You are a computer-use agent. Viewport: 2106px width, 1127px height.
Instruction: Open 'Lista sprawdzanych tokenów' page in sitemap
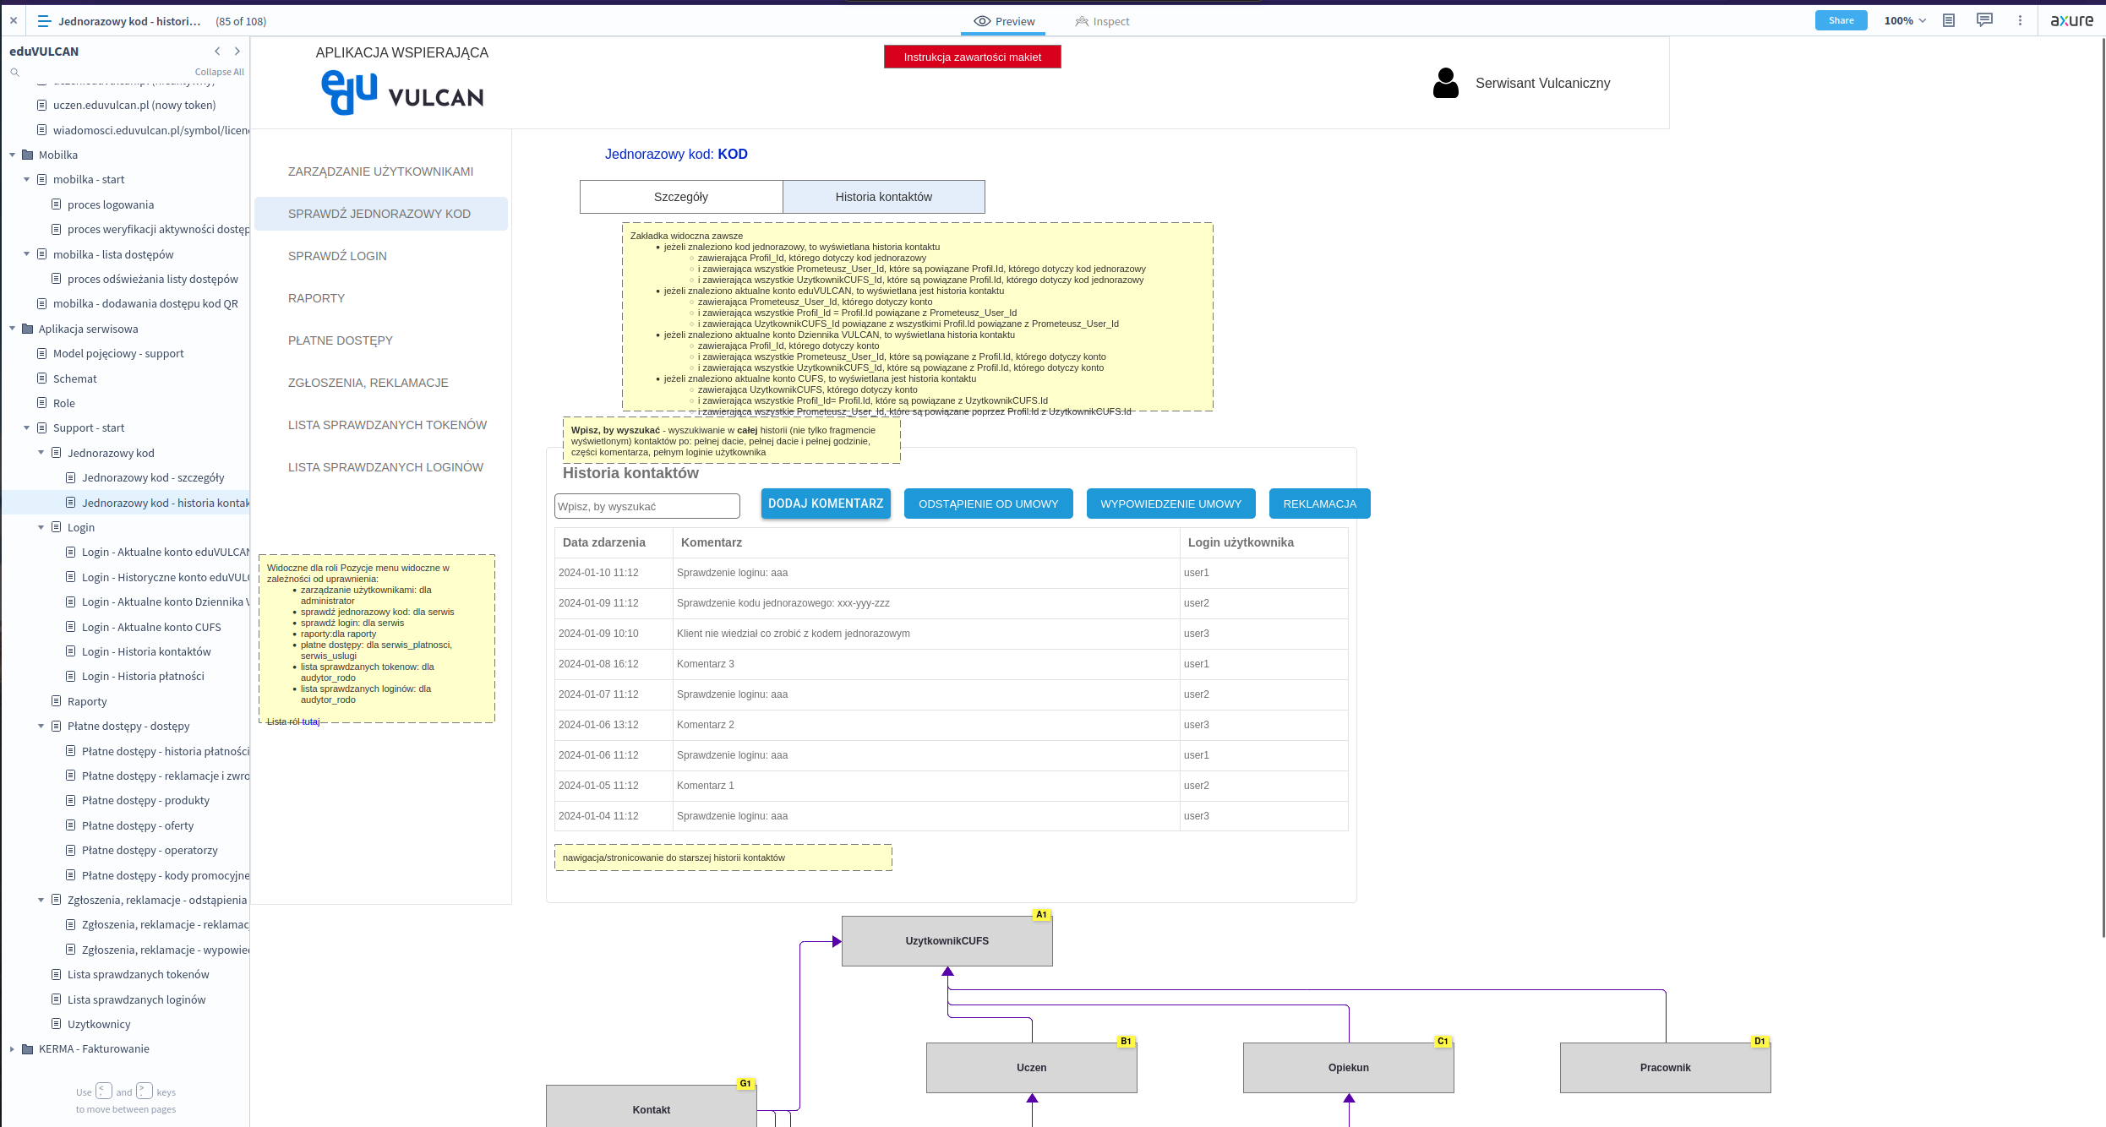138,974
